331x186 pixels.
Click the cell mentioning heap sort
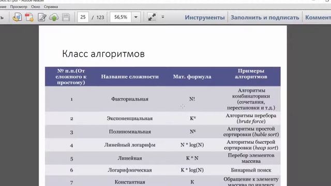click(251, 145)
